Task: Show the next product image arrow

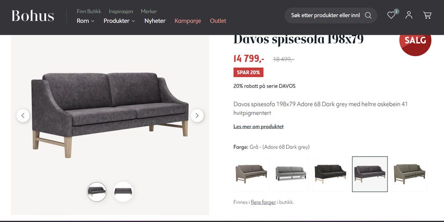Action: 197,115
